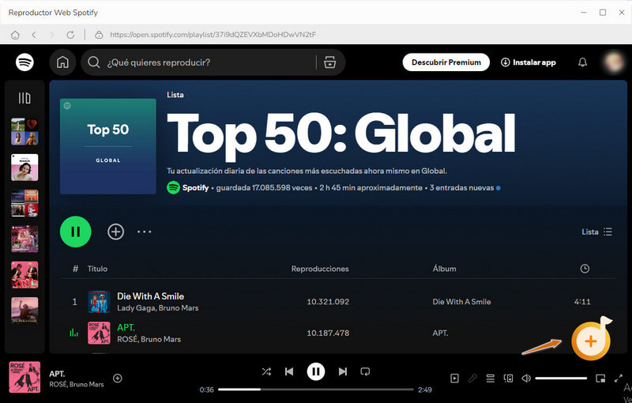The image size is (632, 403).
Task: Click now-playing title APT. in bottom bar
Action: pos(57,374)
